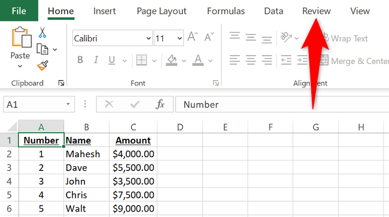Screen dimensions: 389x217
Task: Apply cell borders with Borders icon
Action: [142, 60]
